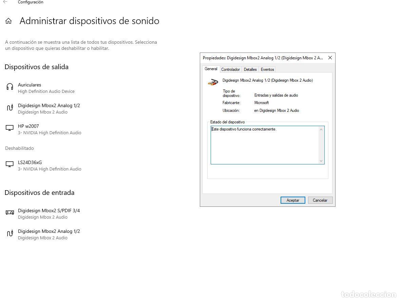This screenshot has width=401, height=301.
Task: Dismiss dialog with Cancelar button
Action: point(320,200)
